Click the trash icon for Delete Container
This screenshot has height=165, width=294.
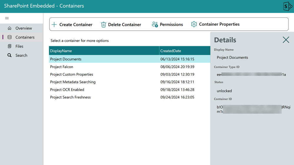pos(104,24)
